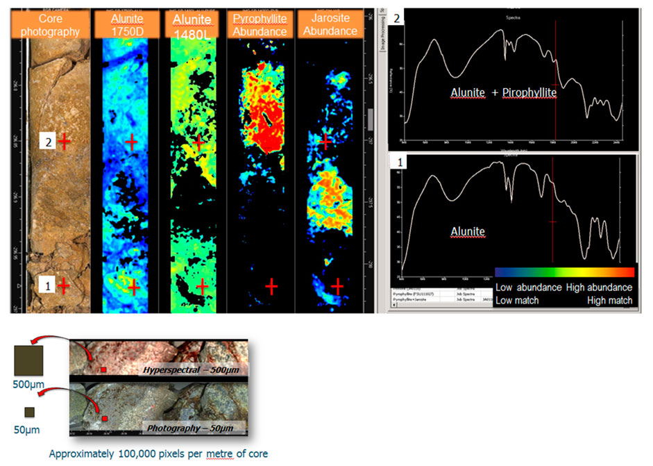
Task: Click crosshair 1 on core photography
Action: [64, 285]
